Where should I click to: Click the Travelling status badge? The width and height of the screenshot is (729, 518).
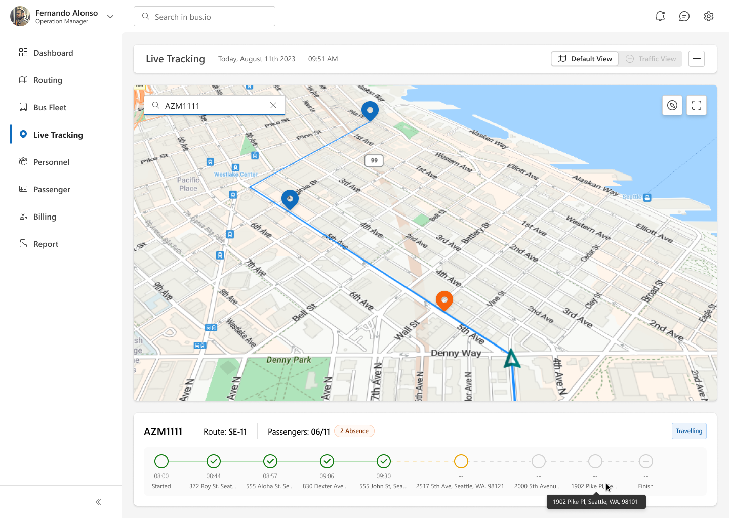(688, 431)
